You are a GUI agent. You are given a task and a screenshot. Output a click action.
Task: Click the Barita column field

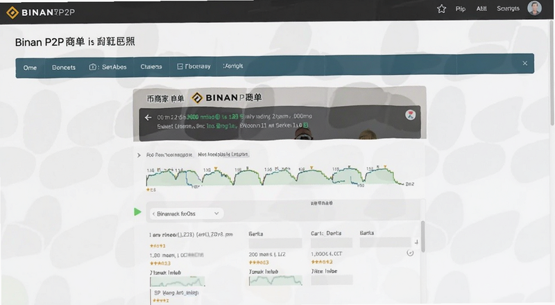(x=275, y=243)
